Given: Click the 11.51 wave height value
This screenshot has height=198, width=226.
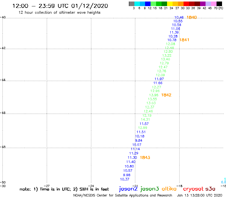Looking at the screenshot, I should click(x=141, y=132).
